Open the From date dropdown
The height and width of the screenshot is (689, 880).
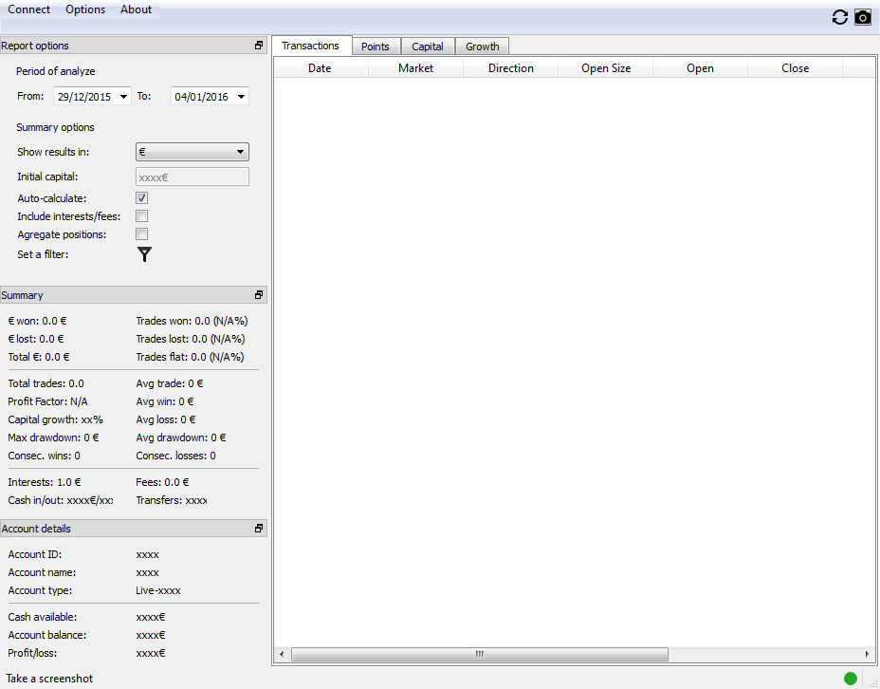[x=124, y=97]
